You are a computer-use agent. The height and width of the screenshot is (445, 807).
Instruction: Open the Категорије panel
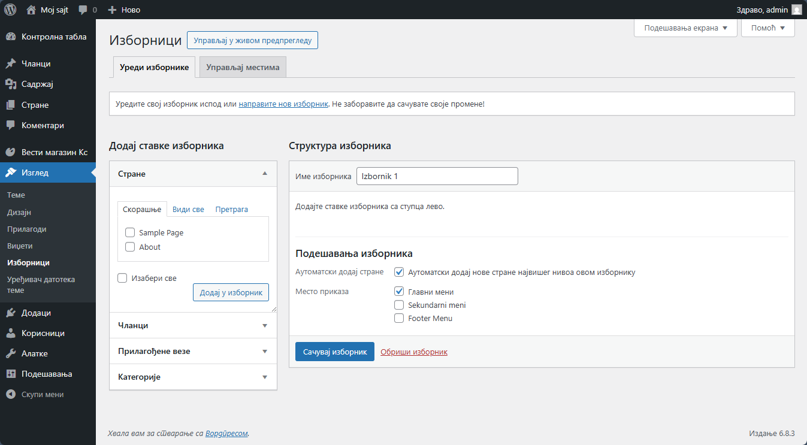(192, 377)
